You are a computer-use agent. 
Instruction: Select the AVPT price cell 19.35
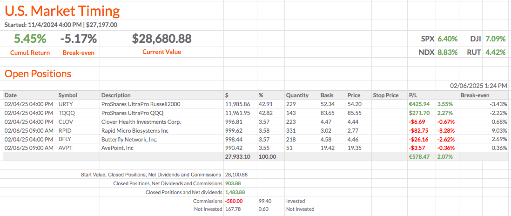[354, 148]
